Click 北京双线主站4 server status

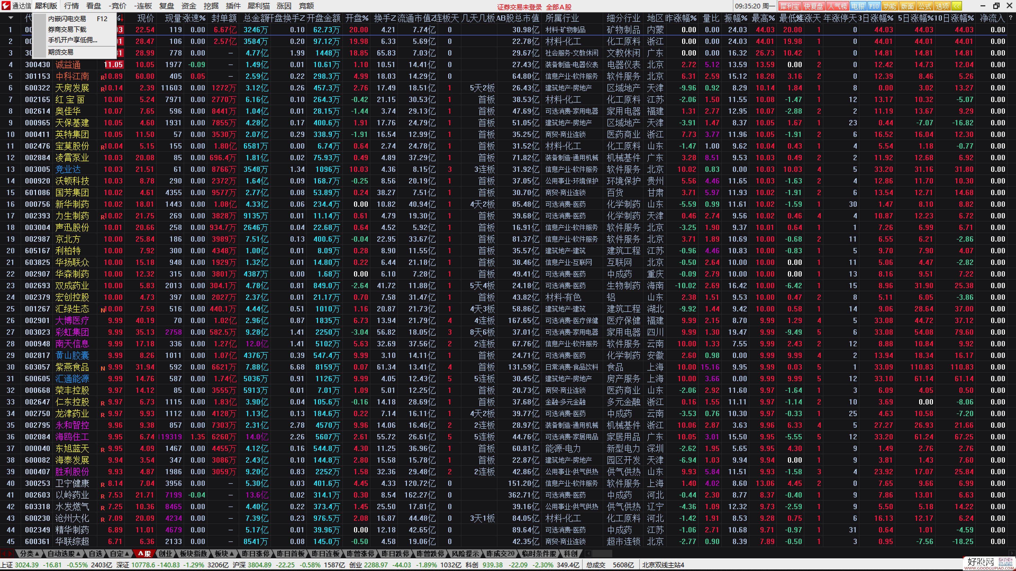[663, 565]
